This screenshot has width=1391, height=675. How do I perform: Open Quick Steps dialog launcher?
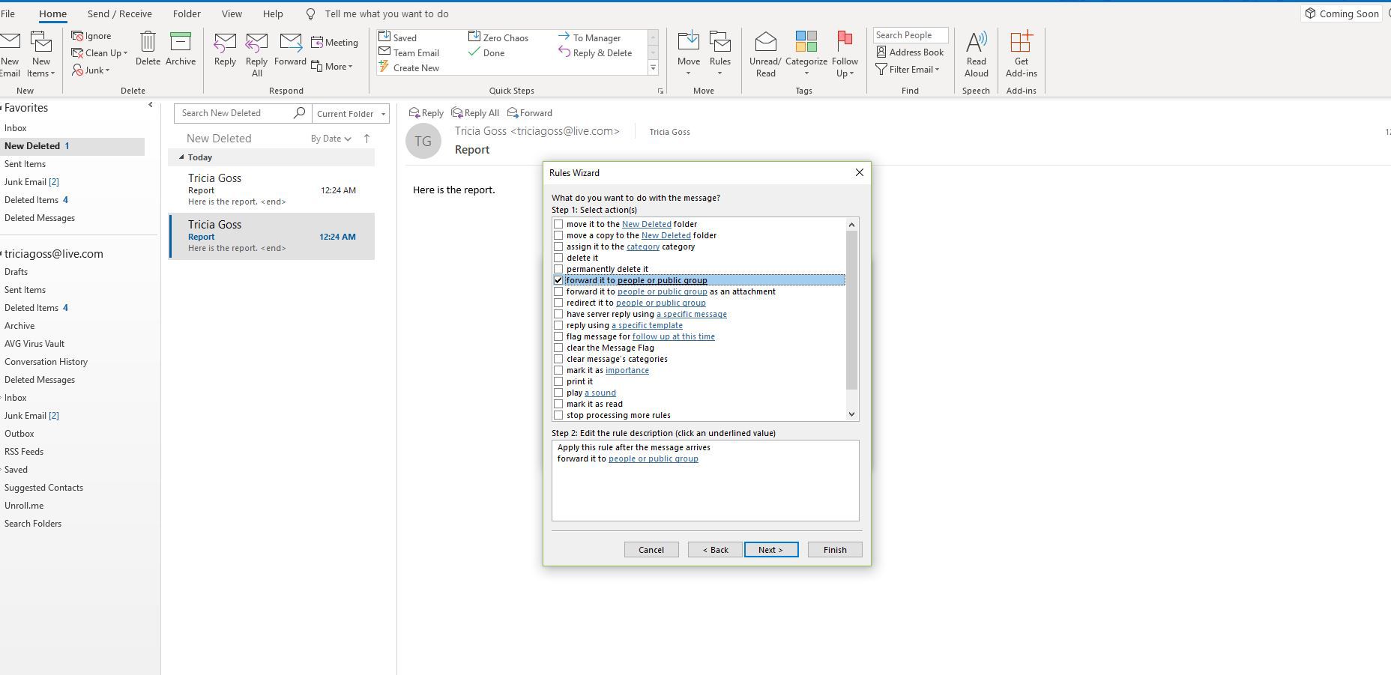tap(660, 91)
